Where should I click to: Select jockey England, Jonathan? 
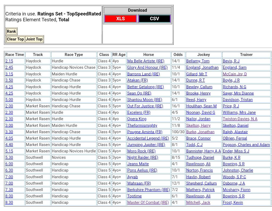202,67
